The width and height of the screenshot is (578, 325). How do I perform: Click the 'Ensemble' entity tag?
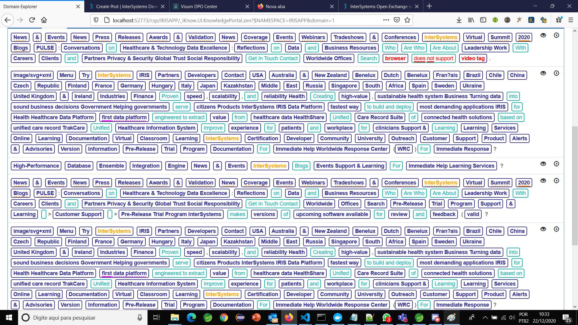111,166
